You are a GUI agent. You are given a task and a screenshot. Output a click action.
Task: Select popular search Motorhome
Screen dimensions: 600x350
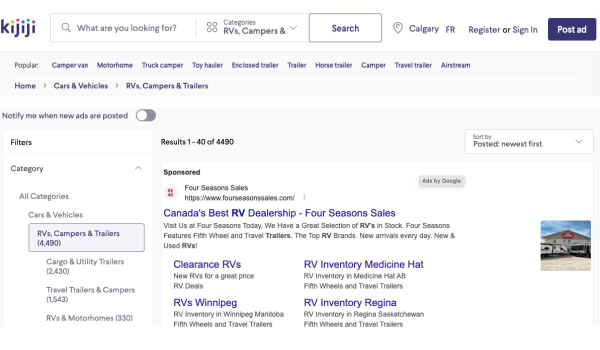(115, 65)
